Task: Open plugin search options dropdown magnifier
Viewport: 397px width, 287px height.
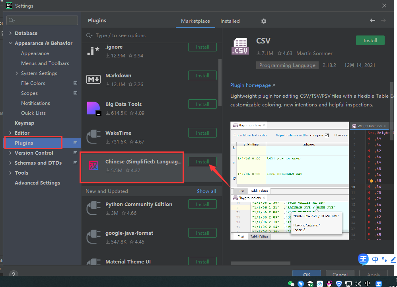Action: tap(90, 35)
